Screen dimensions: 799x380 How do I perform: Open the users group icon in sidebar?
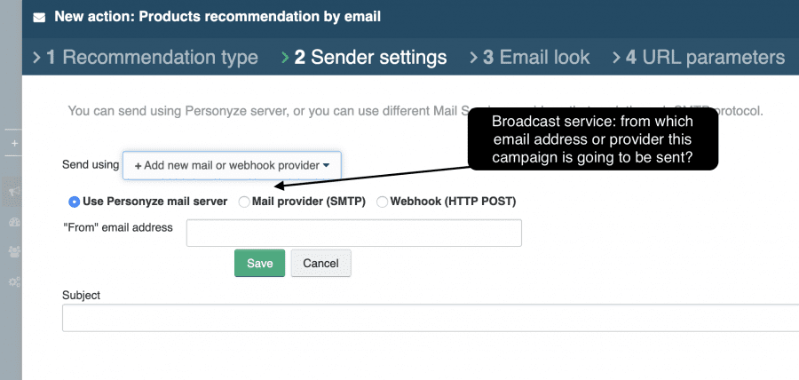click(14, 251)
